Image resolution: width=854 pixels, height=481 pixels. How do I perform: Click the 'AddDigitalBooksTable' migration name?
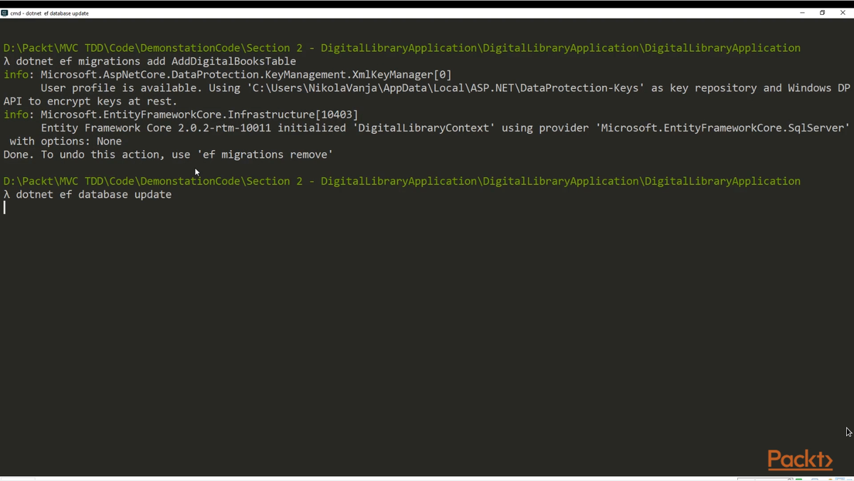click(233, 62)
